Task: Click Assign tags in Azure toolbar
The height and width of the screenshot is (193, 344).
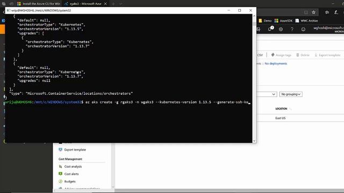Action: click(x=281, y=55)
